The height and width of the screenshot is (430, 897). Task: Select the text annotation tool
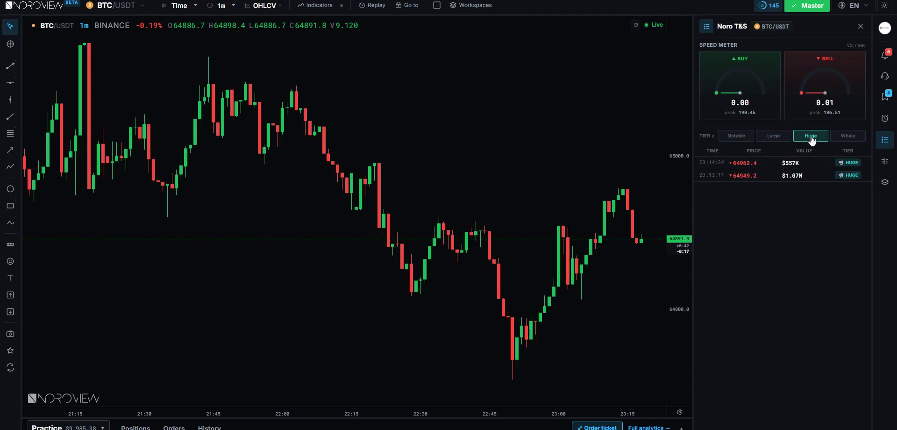(x=10, y=278)
